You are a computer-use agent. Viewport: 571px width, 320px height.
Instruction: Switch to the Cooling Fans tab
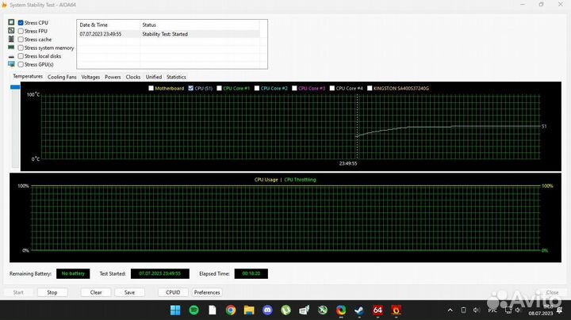[62, 77]
